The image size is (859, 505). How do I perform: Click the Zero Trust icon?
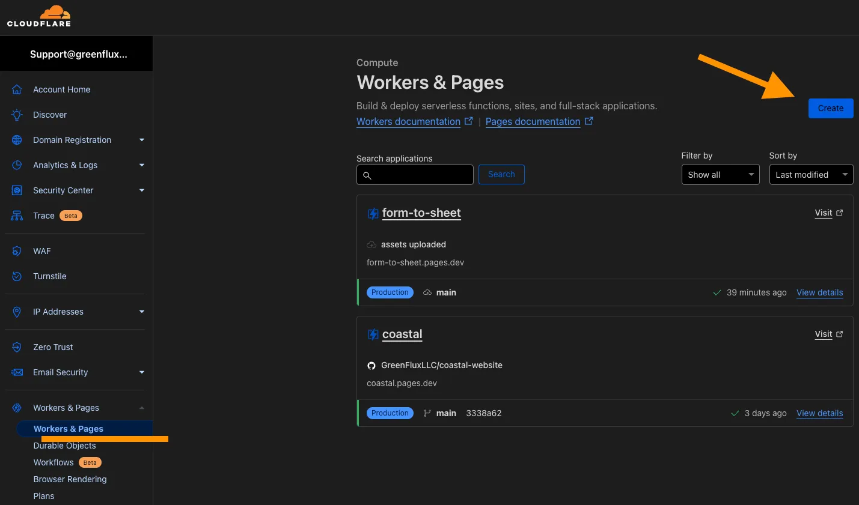[17, 347]
